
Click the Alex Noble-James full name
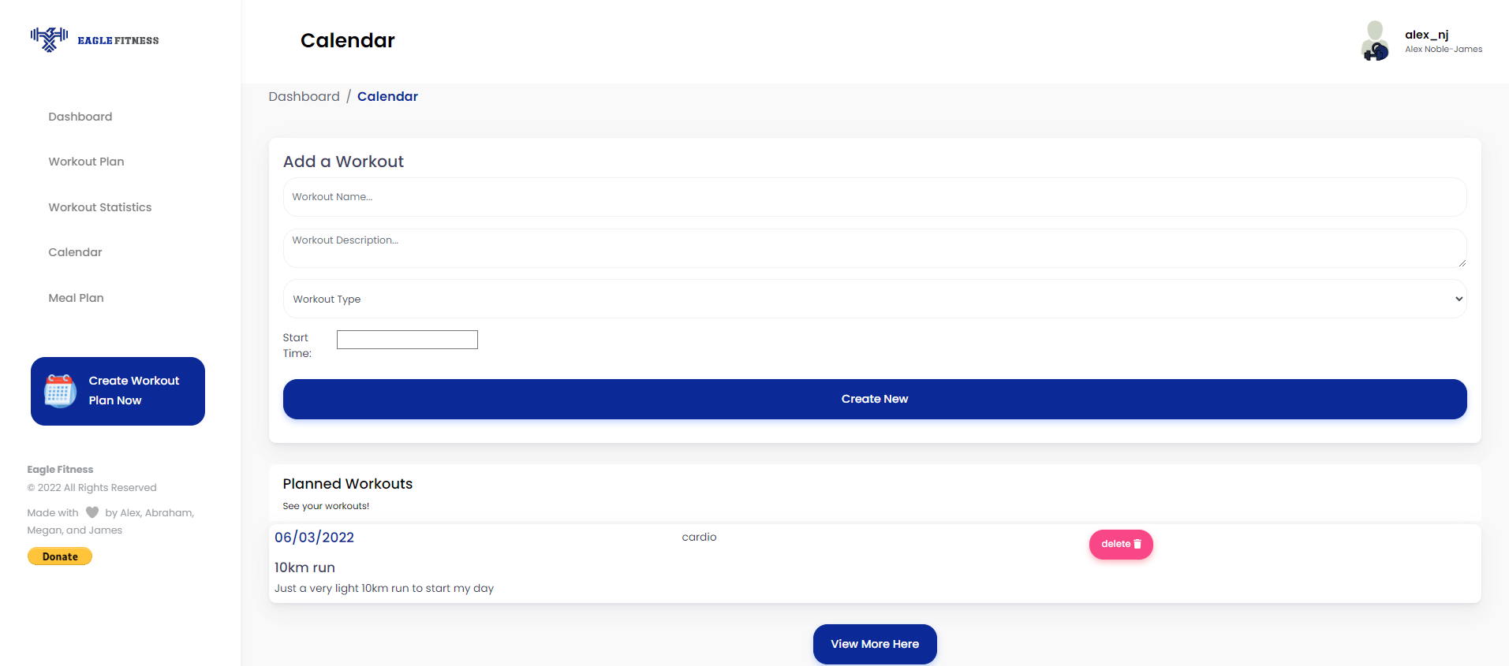click(1444, 49)
